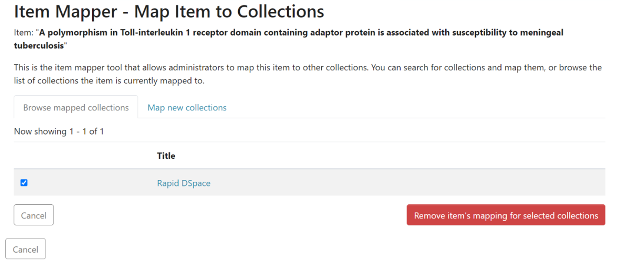The width and height of the screenshot is (620, 265).
Task: Dismiss the mapper with the lower Cancel button
Action: pos(25,249)
